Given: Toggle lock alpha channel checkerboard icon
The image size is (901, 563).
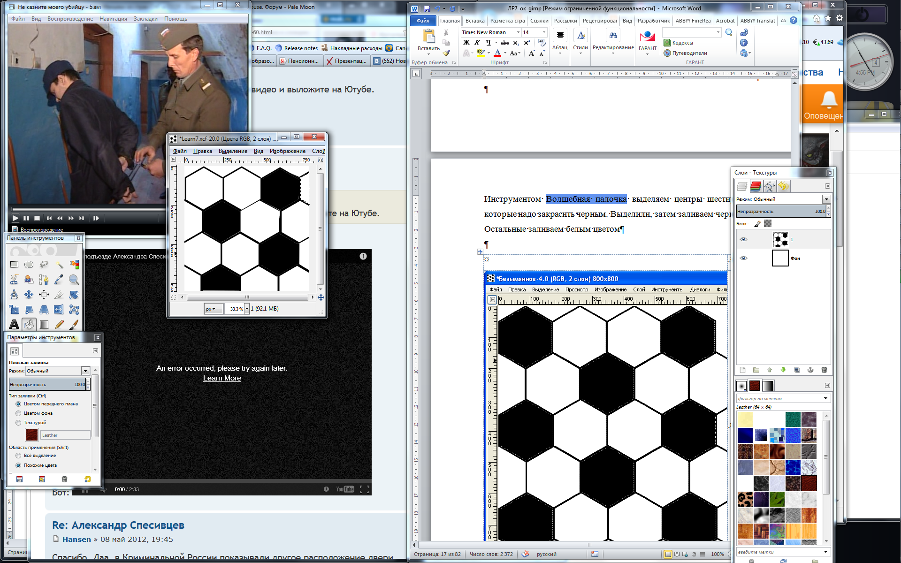Looking at the screenshot, I should click(x=768, y=224).
